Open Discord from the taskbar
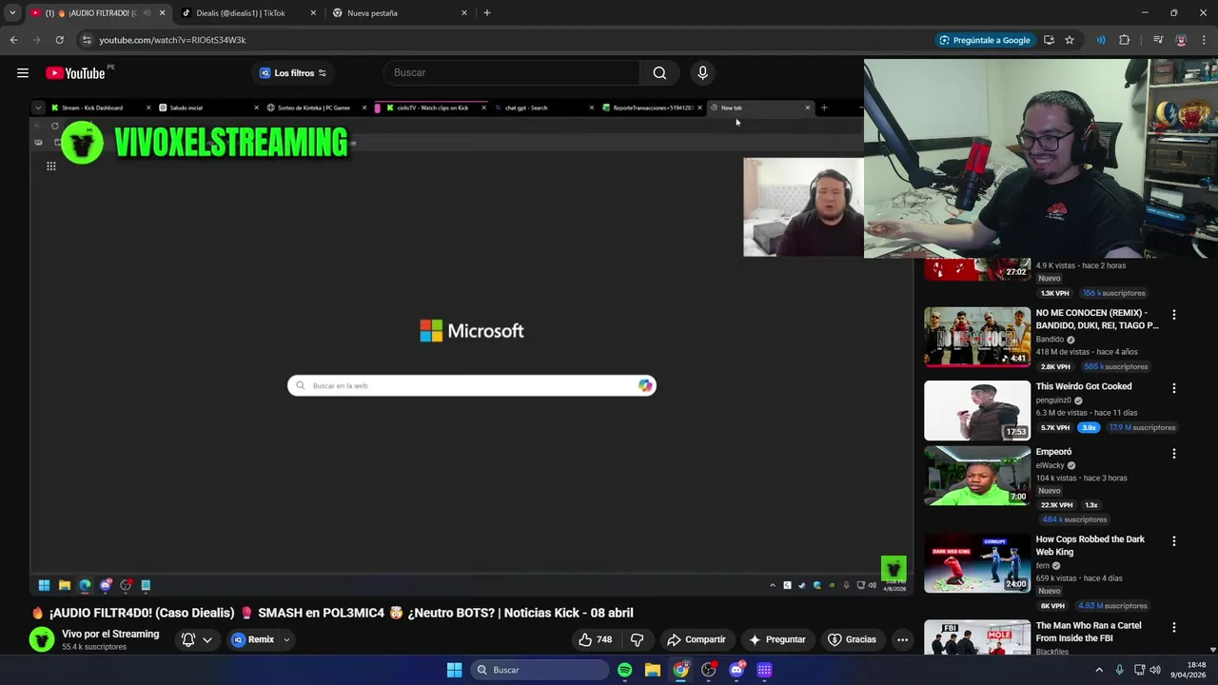 (737, 670)
